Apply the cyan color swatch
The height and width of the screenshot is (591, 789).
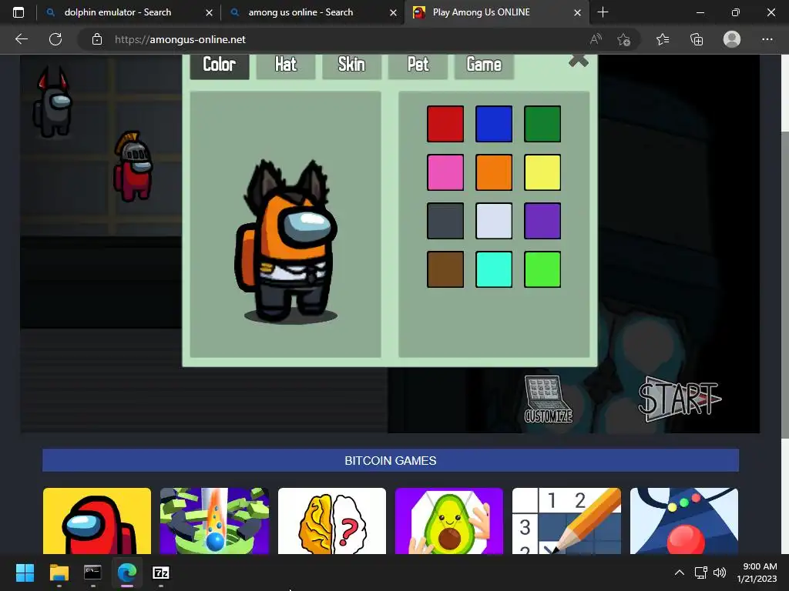tap(494, 269)
